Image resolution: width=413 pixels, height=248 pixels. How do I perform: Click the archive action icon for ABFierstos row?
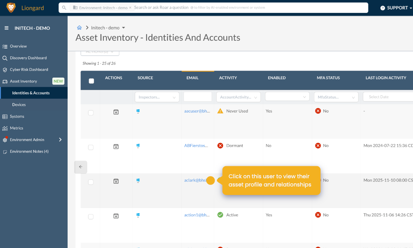coord(116,147)
